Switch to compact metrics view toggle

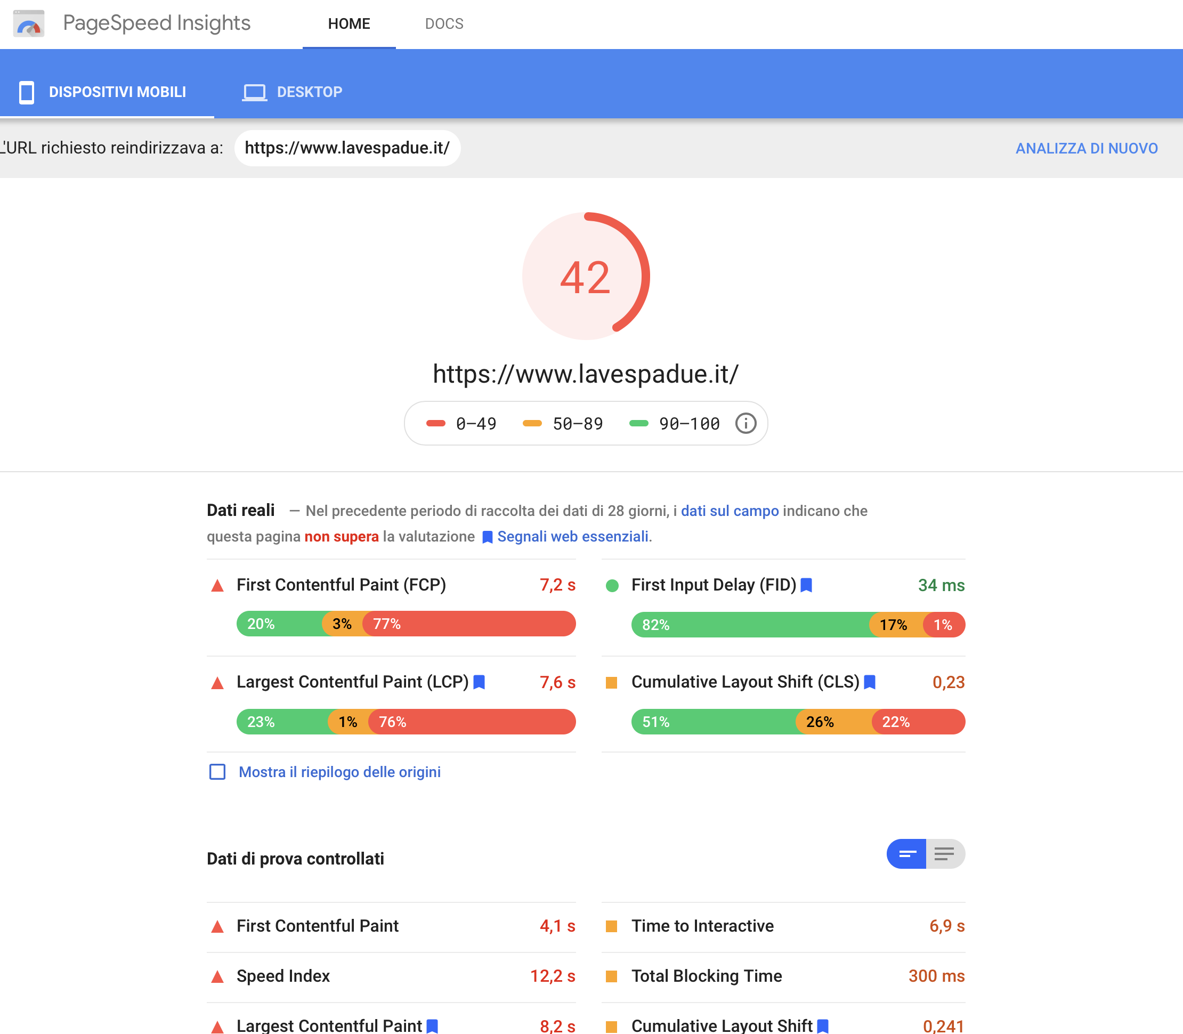907,854
